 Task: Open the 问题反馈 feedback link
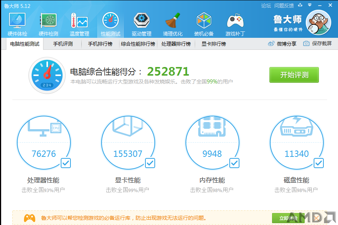[284, 6]
